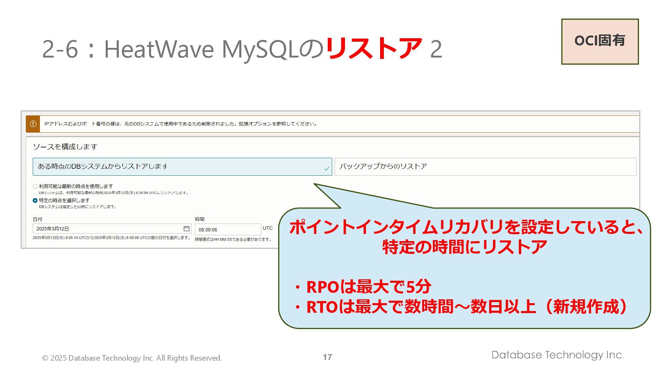Image resolution: width=661 pixels, height=372 pixels.
Task: Click the page number 17
Action: 327,357
